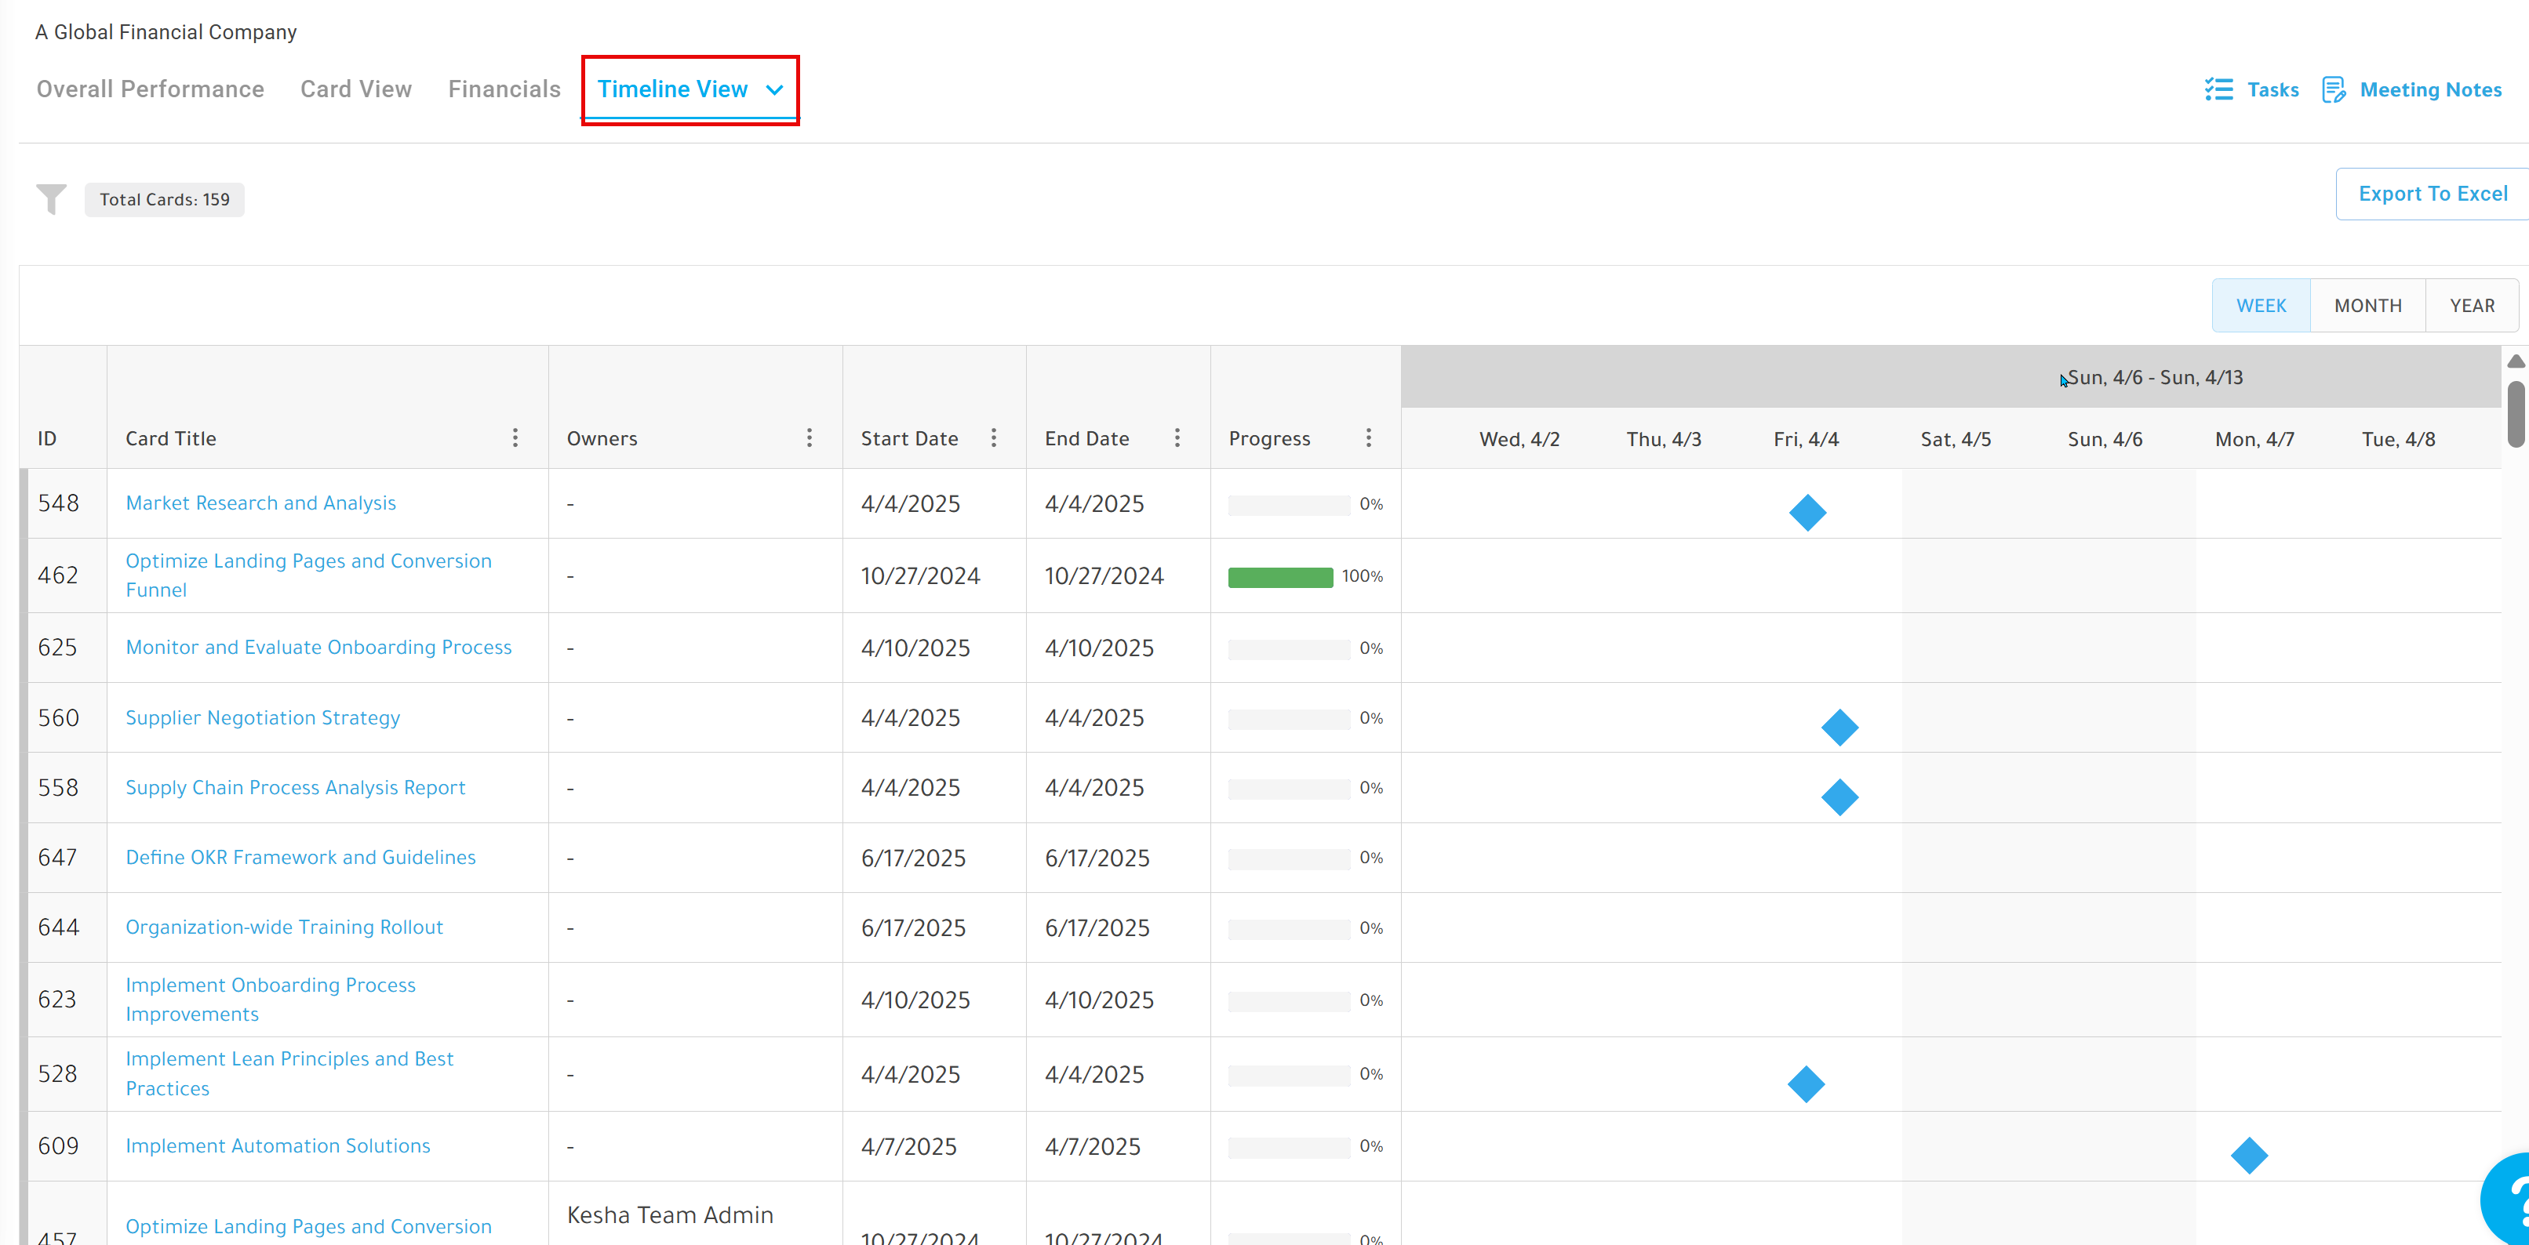2529x1245 pixels.
Task: Click milestone diamond for Implement Lean Principles row
Action: pos(1807,1084)
